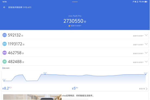Expand the MEM 462758 score row

75,53
